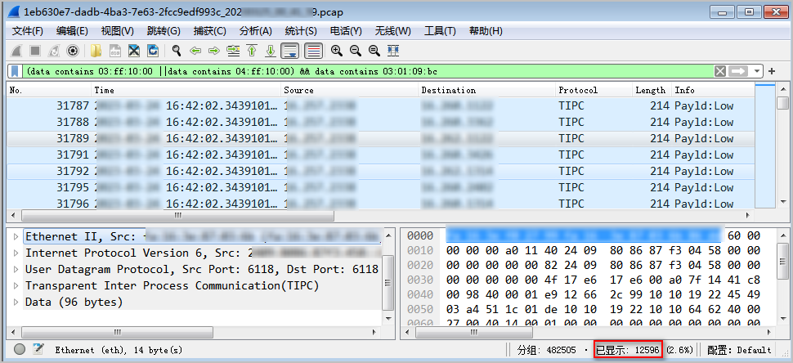Save this capture file

[x=114, y=51]
